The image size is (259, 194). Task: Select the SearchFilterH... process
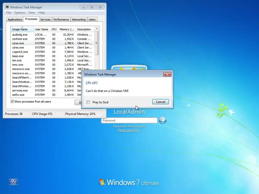click(x=46, y=78)
